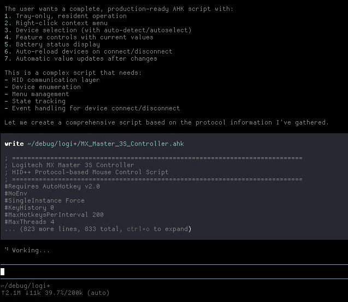Click the "#MaxThreads 4" code line

point(29,222)
